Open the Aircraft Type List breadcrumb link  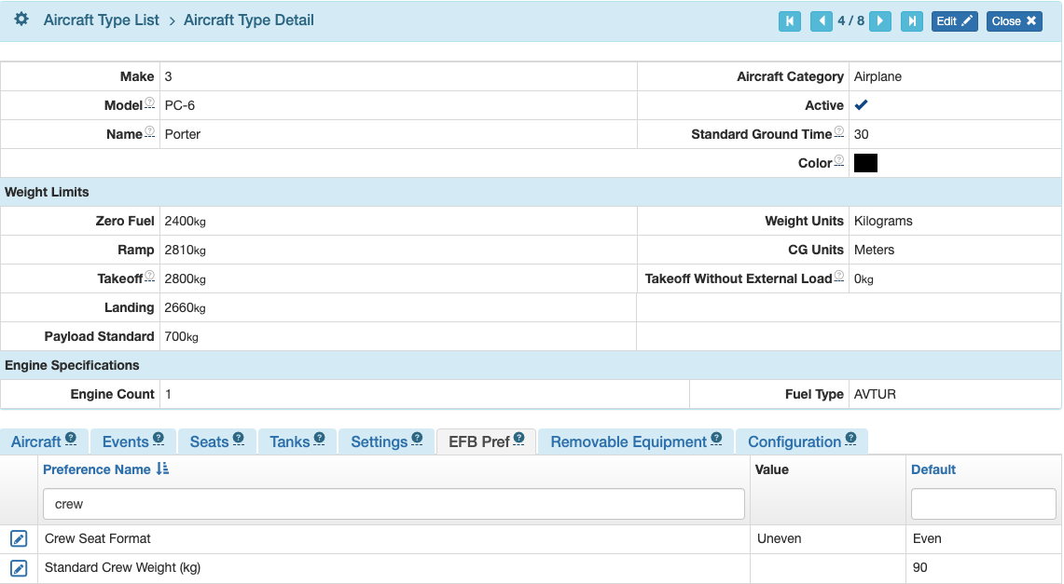coord(102,20)
